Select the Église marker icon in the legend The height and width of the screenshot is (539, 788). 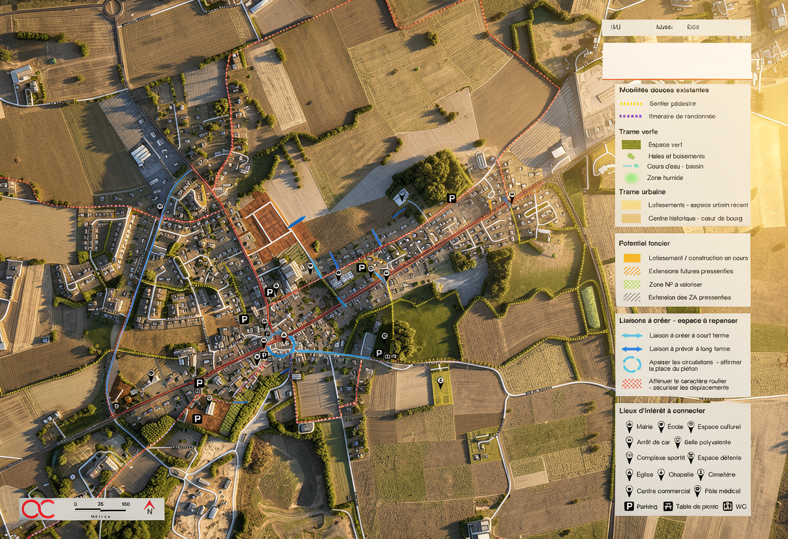pyautogui.click(x=629, y=474)
